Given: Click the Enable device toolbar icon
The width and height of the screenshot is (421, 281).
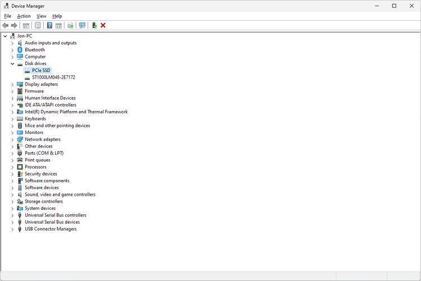Looking at the screenshot, I should click(x=94, y=25).
